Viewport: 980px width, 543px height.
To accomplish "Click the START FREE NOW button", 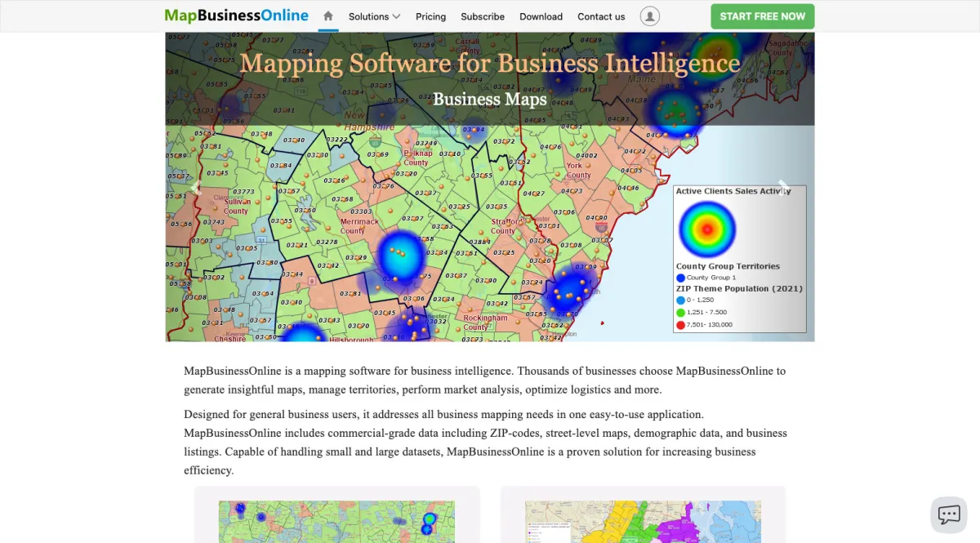I will tap(763, 16).
